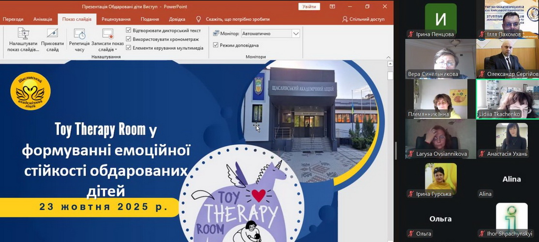Click the share person icon by Спільний доступ

pyautogui.click(x=345, y=19)
